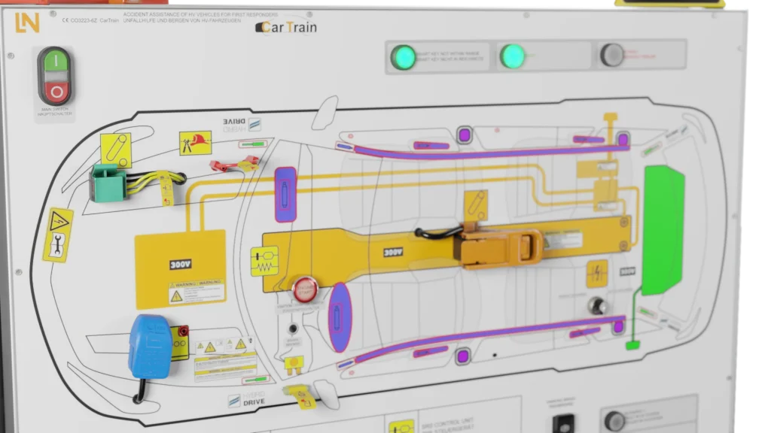Click the grey unlit indicator lamp
The height and width of the screenshot is (433, 771).
click(611, 54)
